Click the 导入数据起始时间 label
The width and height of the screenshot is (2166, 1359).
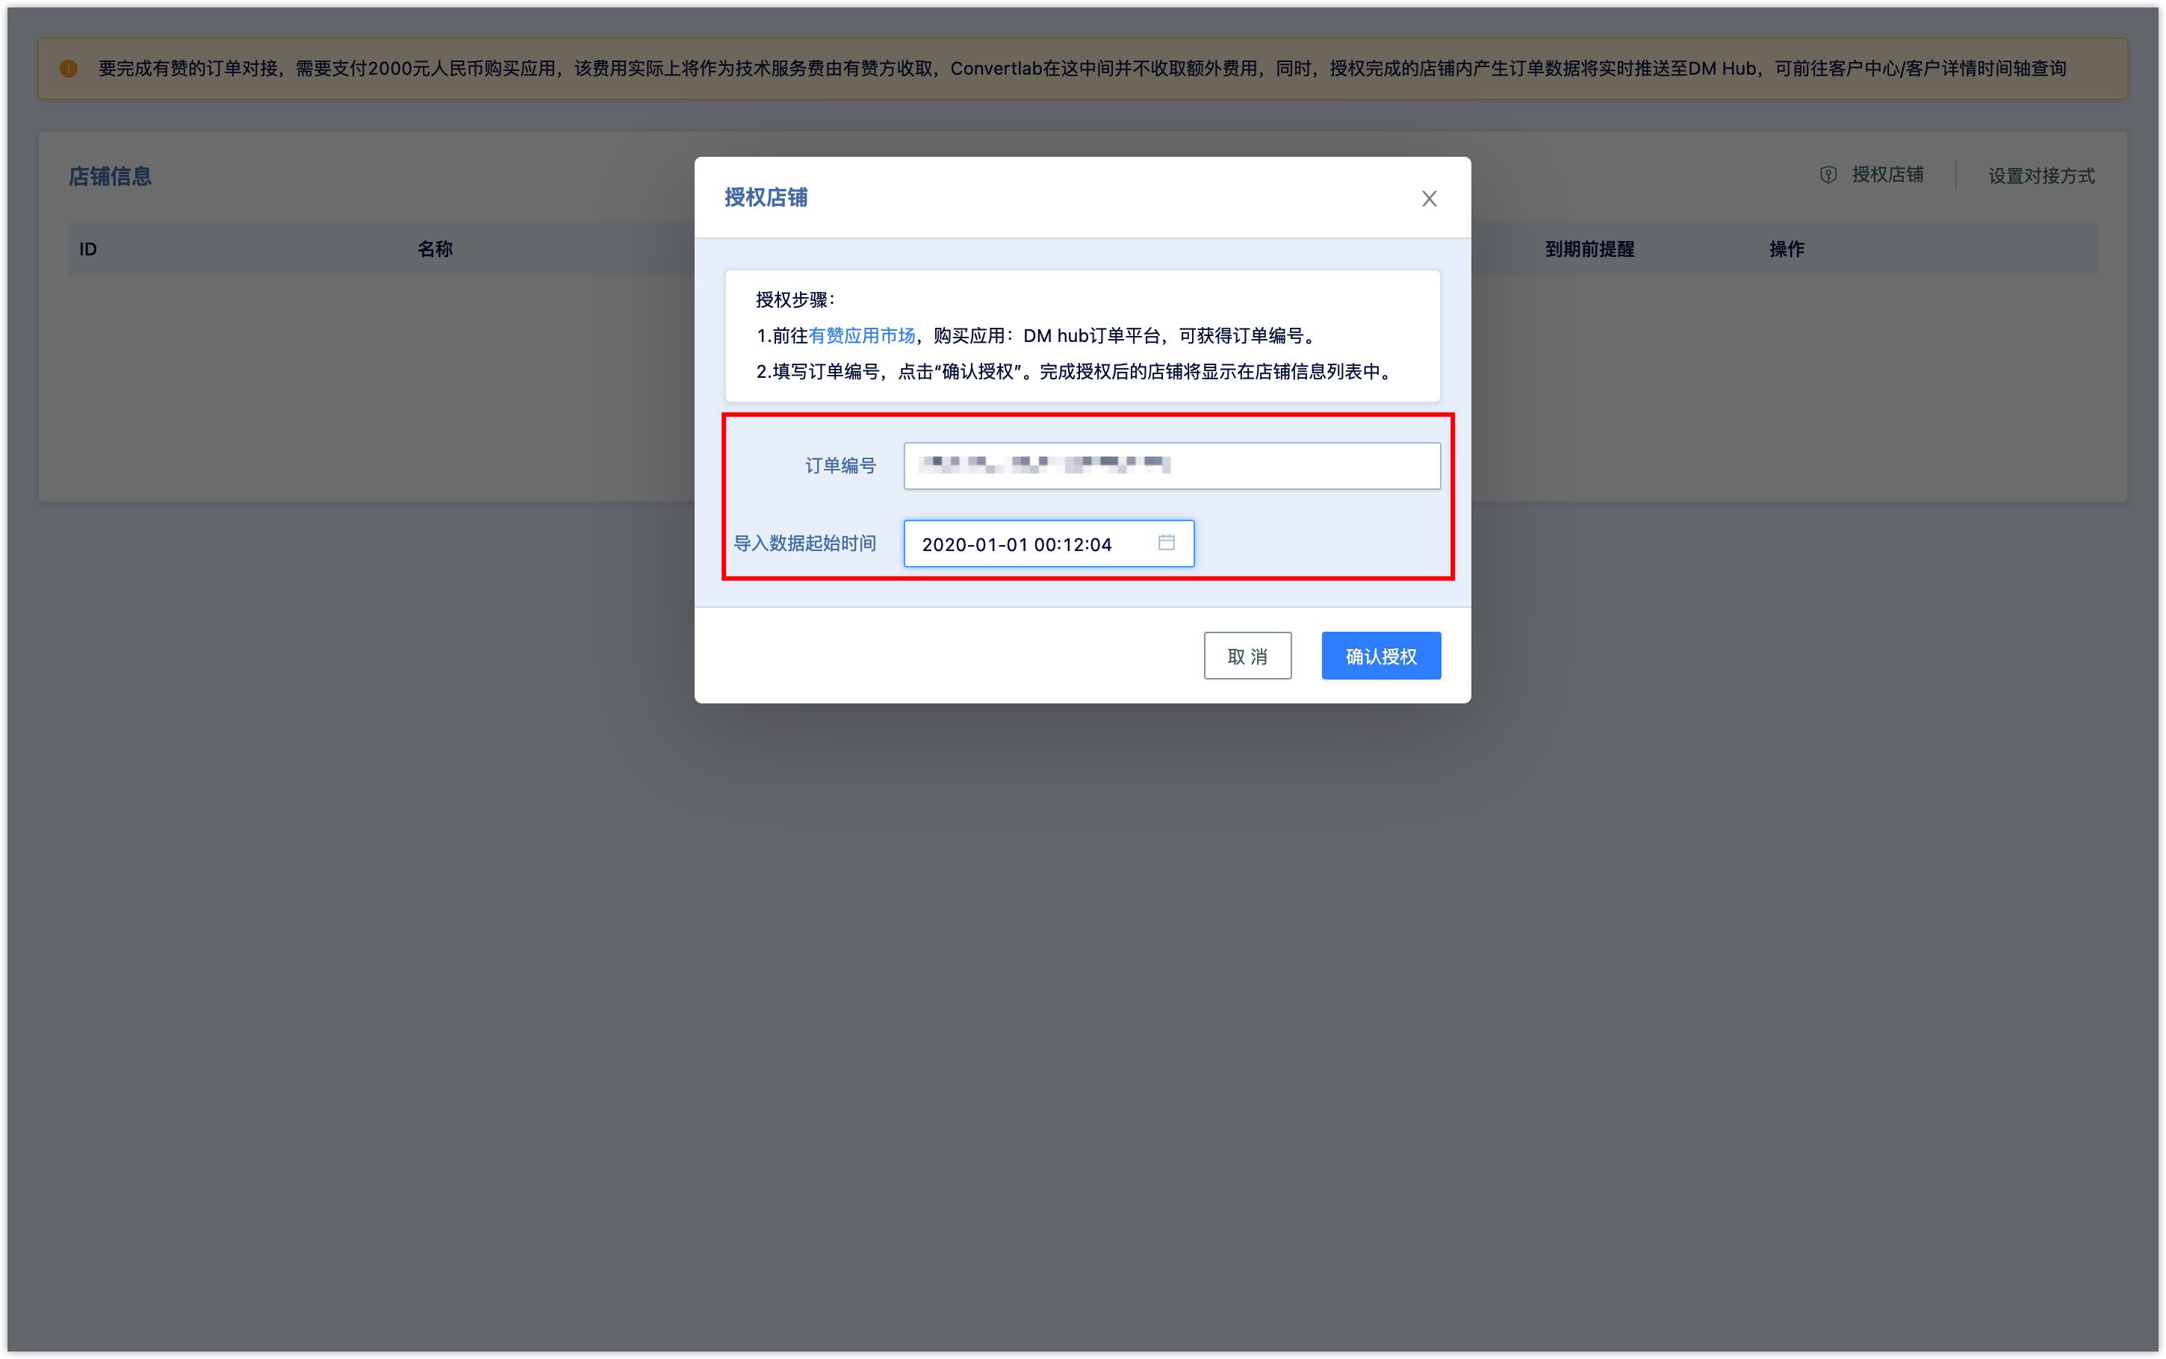point(804,544)
